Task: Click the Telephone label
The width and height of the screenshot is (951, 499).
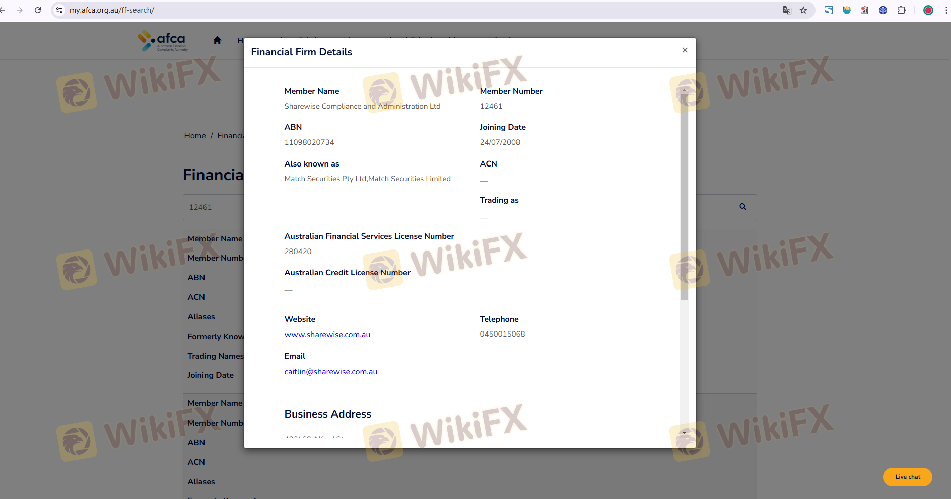Action: [499, 319]
